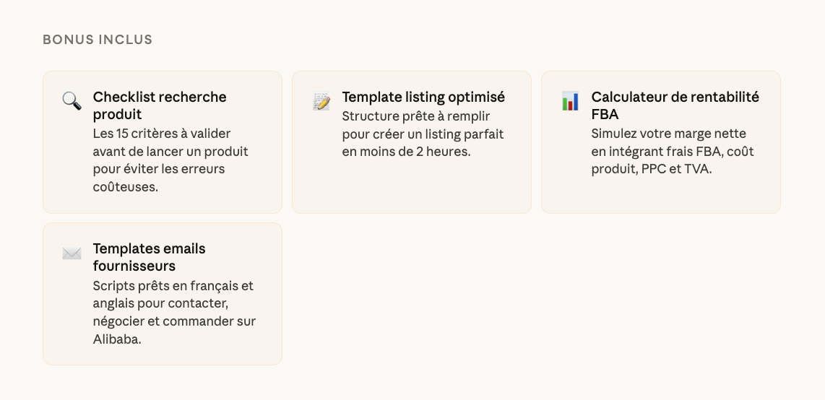Click the notepad pencil icon for Template listing
Image resolution: width=825 pixels, height=400 pixels.
321,101
